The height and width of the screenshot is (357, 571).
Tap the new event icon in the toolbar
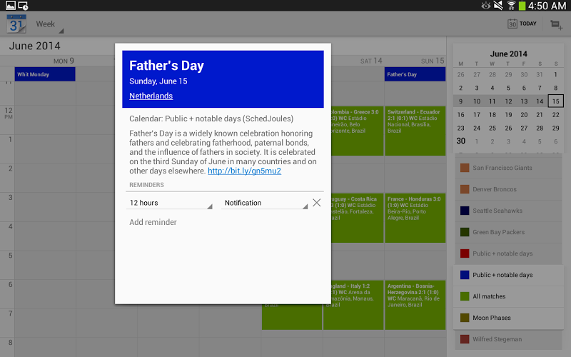click(x=556, y=25)
